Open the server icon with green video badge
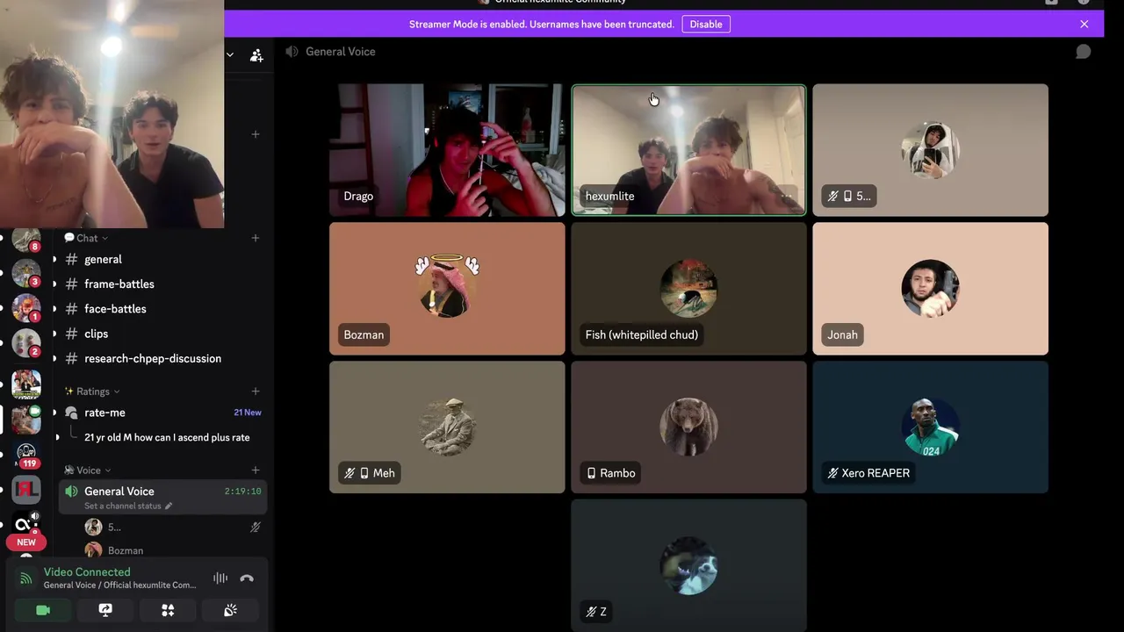The image size is (1124, 632). pos(26,420)
